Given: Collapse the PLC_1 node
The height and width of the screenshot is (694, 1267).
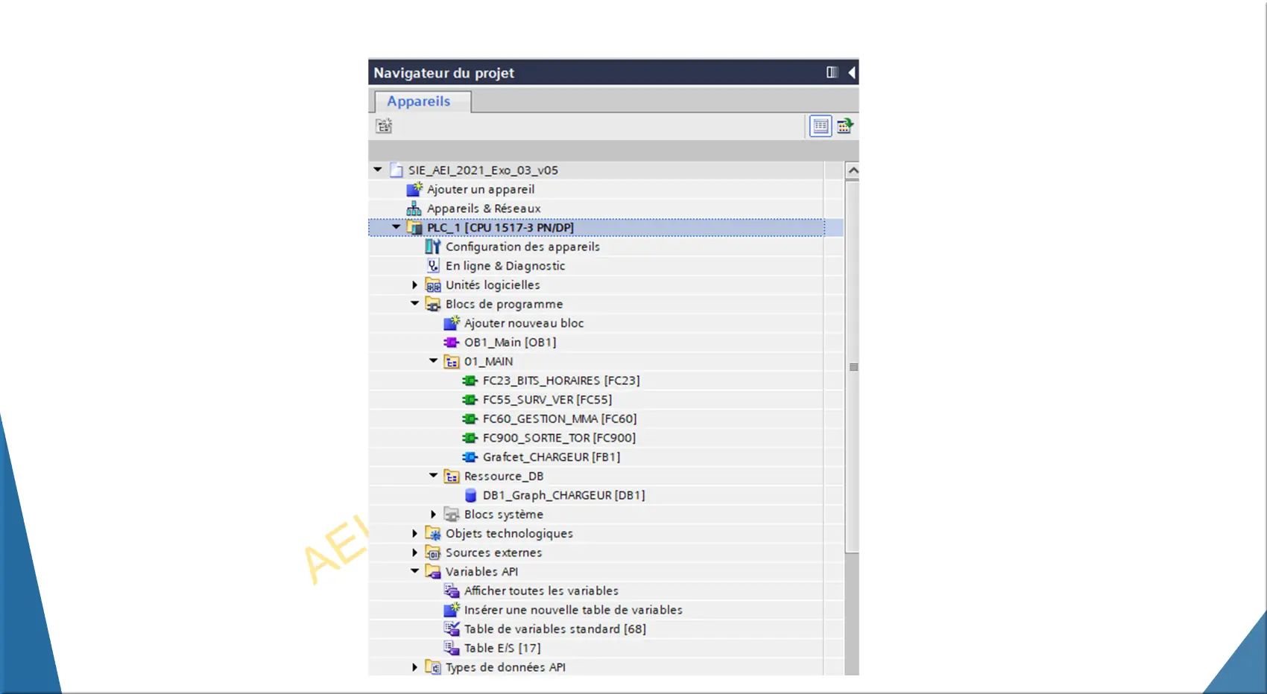Looking at the screenshot, I should pyautogui.click(x=396, y=227).
